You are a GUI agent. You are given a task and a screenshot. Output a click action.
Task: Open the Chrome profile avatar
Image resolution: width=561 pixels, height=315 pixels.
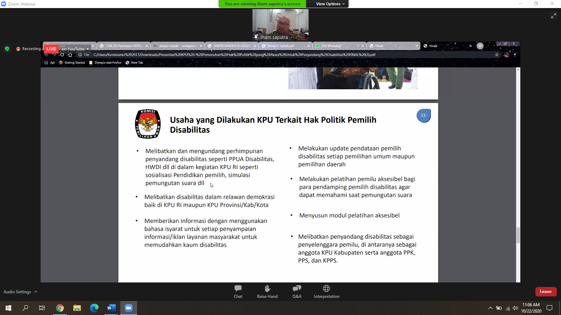506,55
